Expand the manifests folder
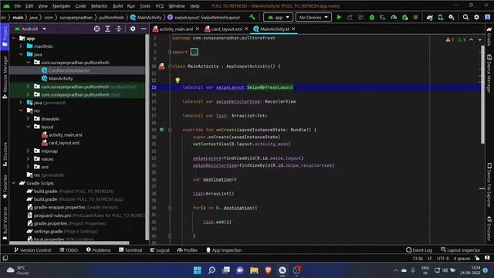Image resolution: width=494 pixels, height=278 pixels. coord(21,46)
